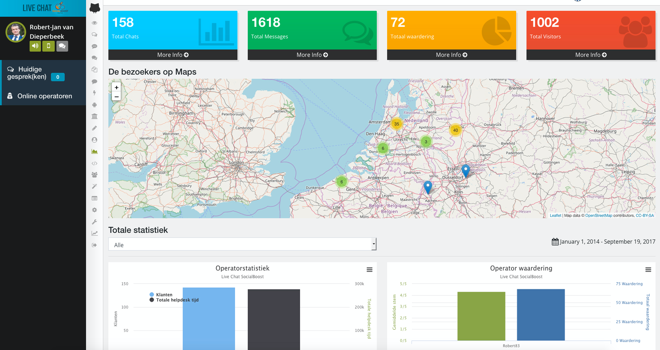The image size is (660, 350).
Task: Click the blue map pin near Aachen
Action: tap(428, 187)
